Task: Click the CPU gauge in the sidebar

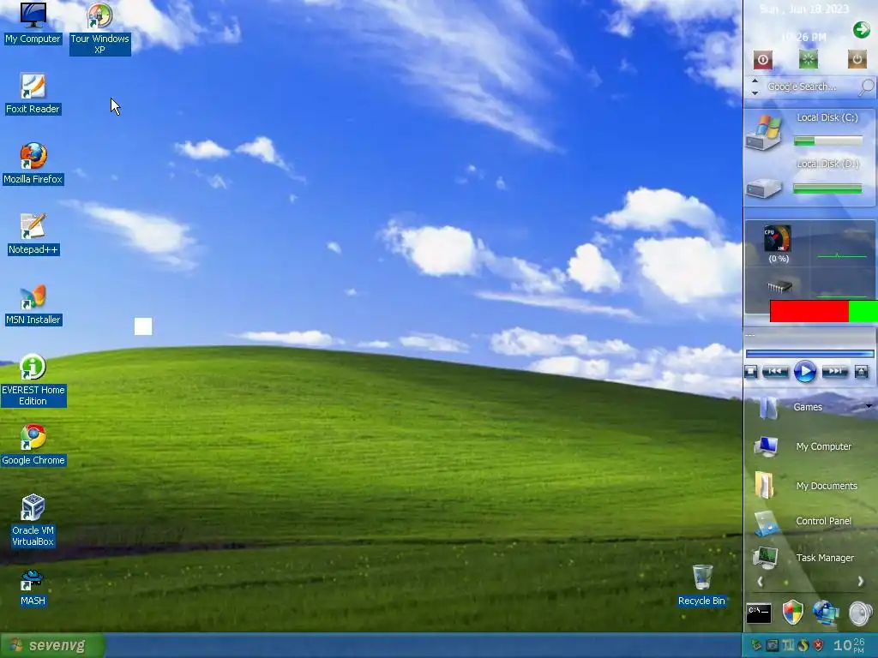Action: (777, 239)
